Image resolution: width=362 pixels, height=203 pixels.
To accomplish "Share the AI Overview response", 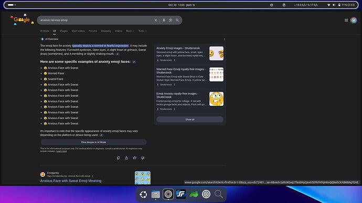I will 126,158.
